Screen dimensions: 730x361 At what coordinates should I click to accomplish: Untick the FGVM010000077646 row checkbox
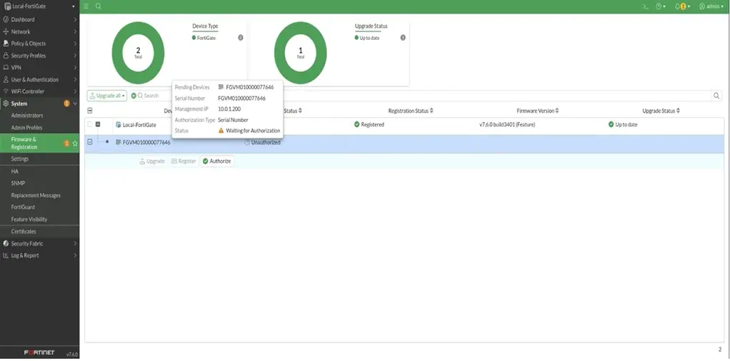(90, 142)
